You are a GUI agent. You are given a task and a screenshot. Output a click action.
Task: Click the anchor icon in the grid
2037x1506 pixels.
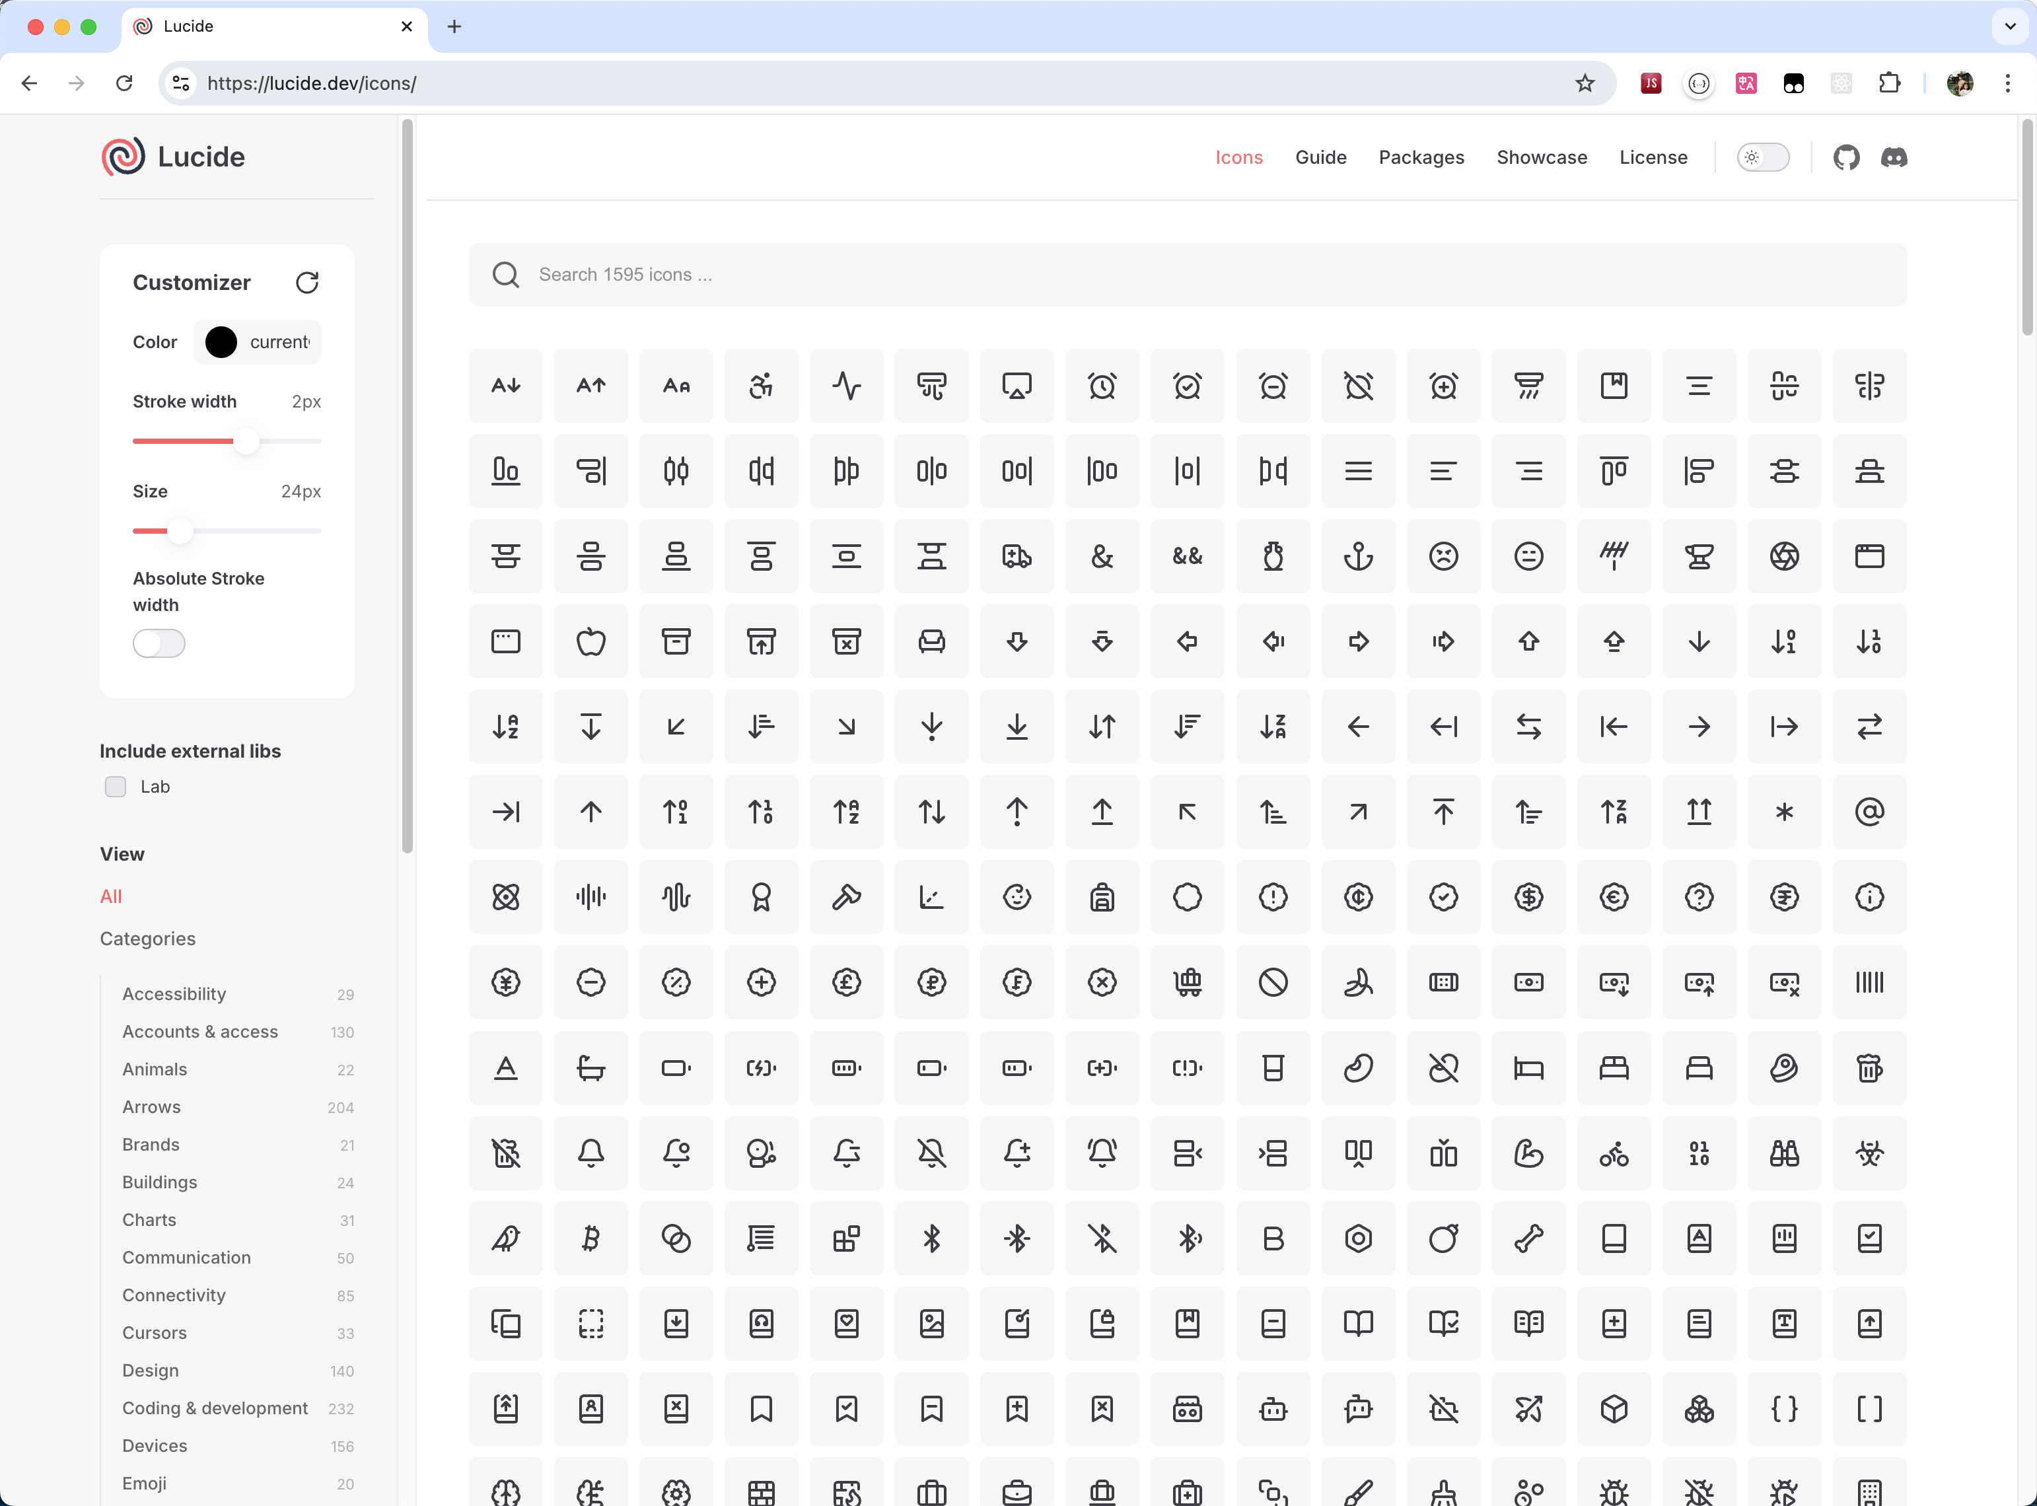pyautogui.click(x=1358, y=556)
